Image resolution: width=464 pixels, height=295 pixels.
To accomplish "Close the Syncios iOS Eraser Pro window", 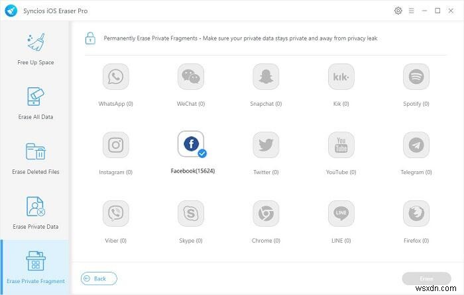I will (451, 11).
